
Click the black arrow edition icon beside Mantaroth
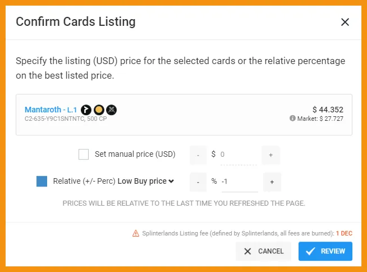pos(86,110)
